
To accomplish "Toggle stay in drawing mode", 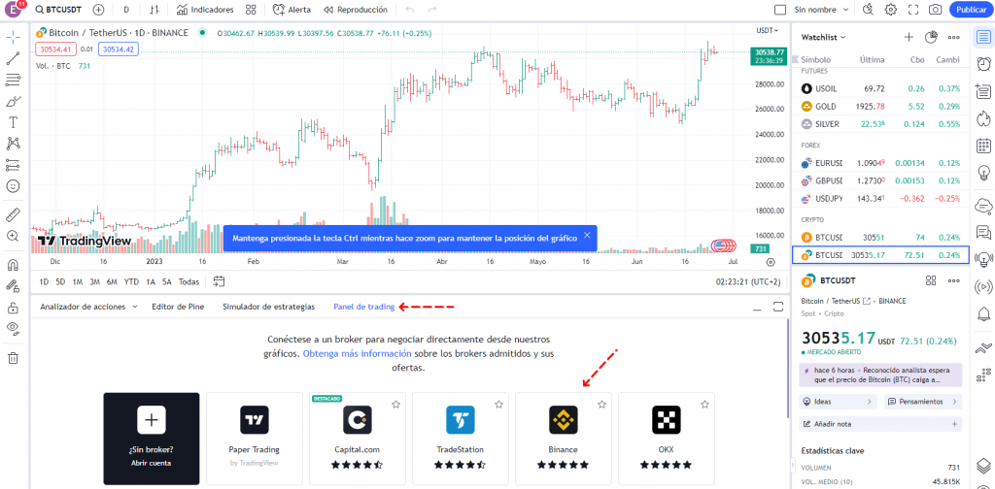I will [x=14, y=285].
